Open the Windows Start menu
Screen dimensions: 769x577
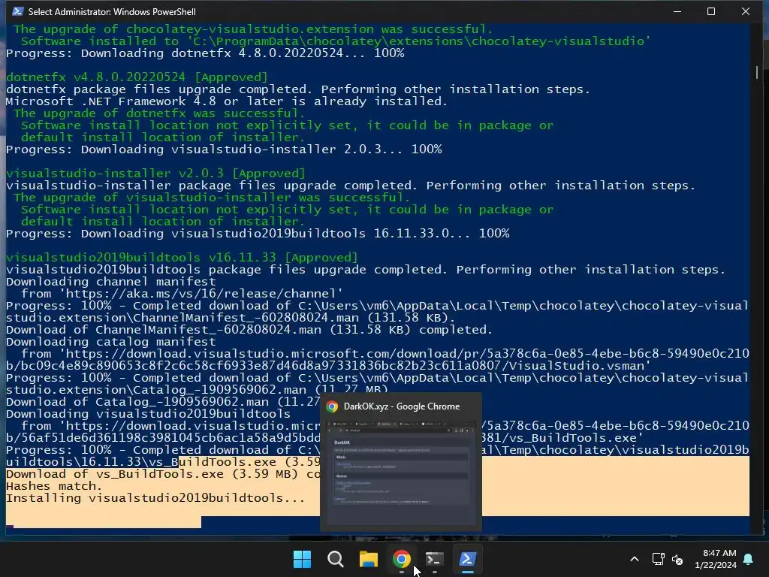pyautogui.click(x=302, y=559)
